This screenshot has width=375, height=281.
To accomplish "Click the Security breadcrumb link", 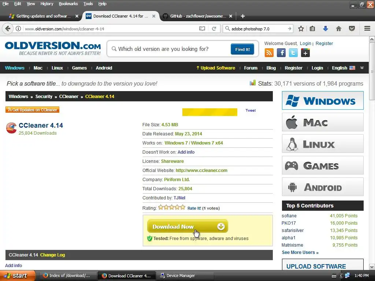I will (x=44, y=97).
